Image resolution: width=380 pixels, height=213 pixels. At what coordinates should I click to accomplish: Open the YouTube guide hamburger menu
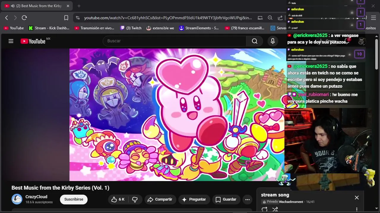click(x=11, y=41)
